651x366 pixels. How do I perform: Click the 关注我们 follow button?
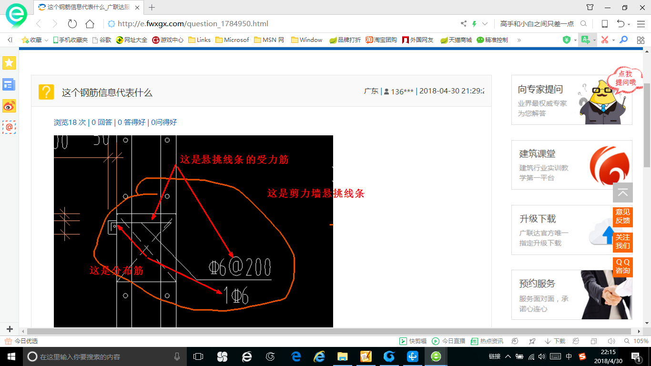pyautogui.click(x=623, y=242)
